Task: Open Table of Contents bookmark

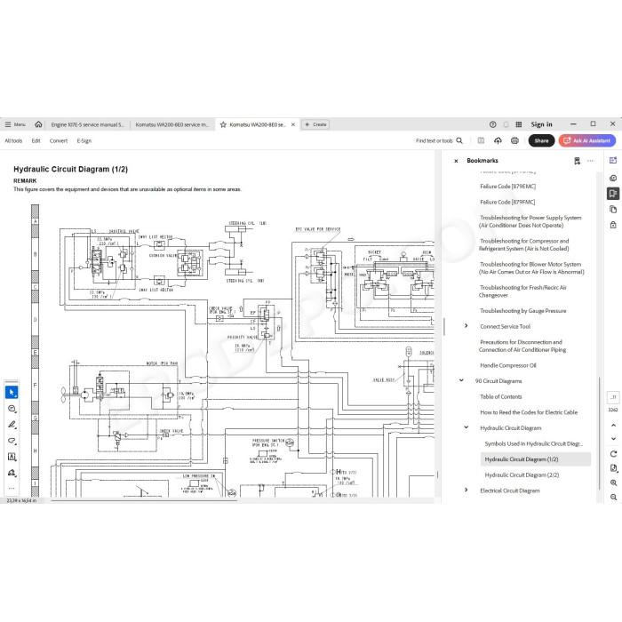Action: pyautogui.click(x=501, y=396)
